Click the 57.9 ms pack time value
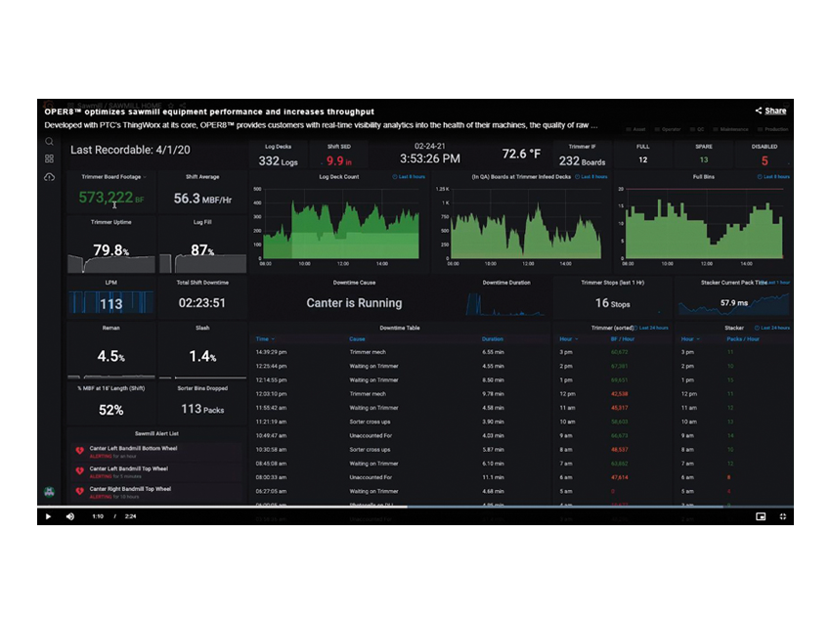Image resolution: width=831 pixels, height=623 pixels. [734, 303]
